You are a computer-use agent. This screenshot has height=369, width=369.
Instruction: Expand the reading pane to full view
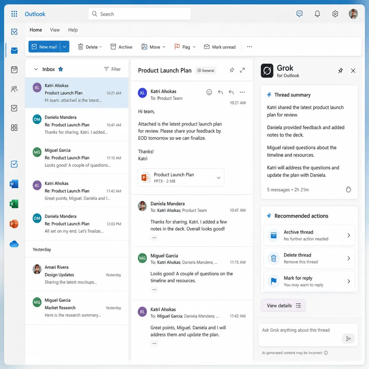(x=242, y=70)
